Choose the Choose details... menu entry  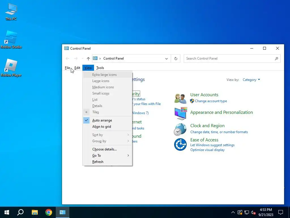(x=107, y=149)
